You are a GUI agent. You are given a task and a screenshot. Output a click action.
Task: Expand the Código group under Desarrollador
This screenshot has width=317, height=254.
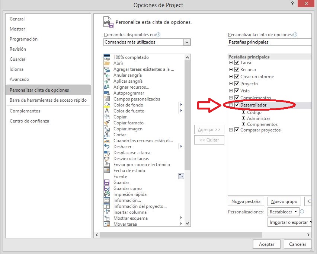coord(244,112)
